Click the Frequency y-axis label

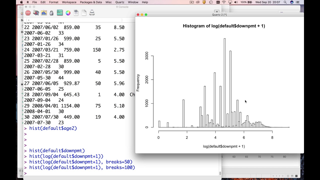138,83
